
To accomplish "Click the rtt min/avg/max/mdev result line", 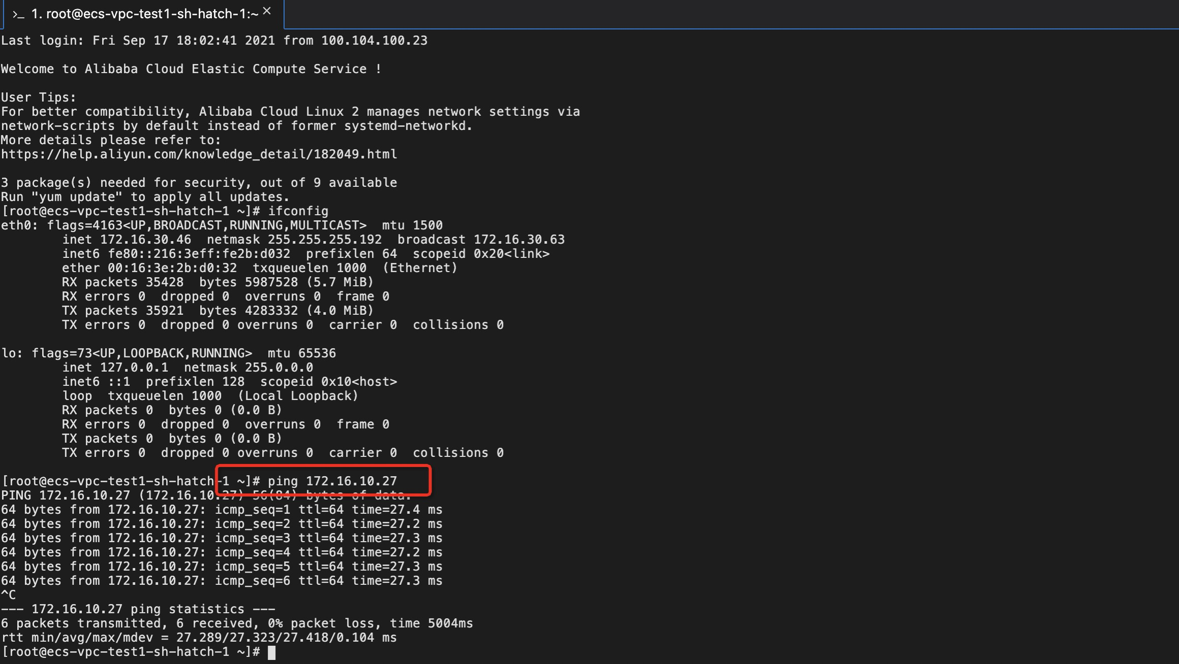I will click(x=199, y=638).
